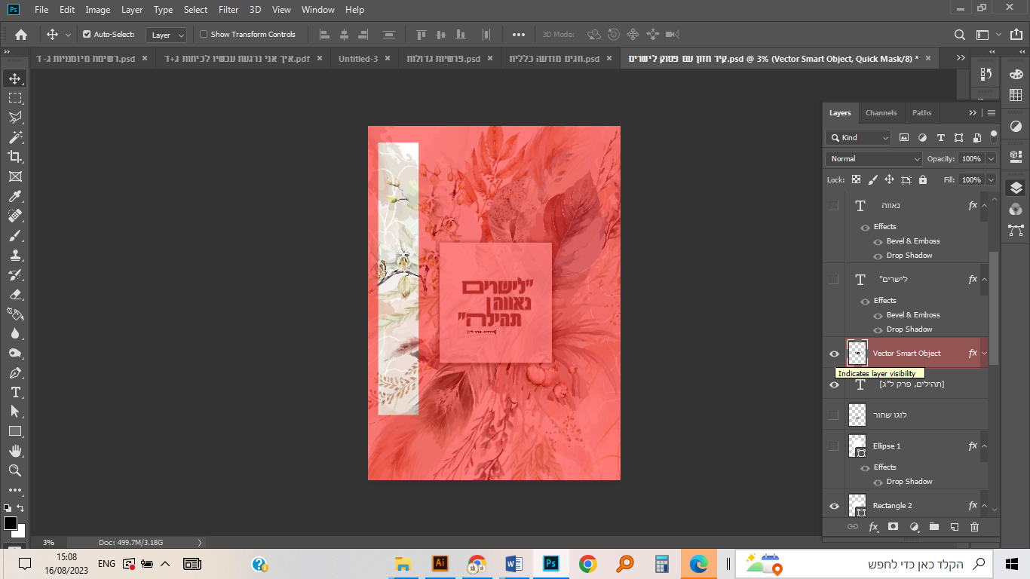Open the blend mode Normal dropdown
Viewport: 1030px width, 579px height.
point(874,159)
